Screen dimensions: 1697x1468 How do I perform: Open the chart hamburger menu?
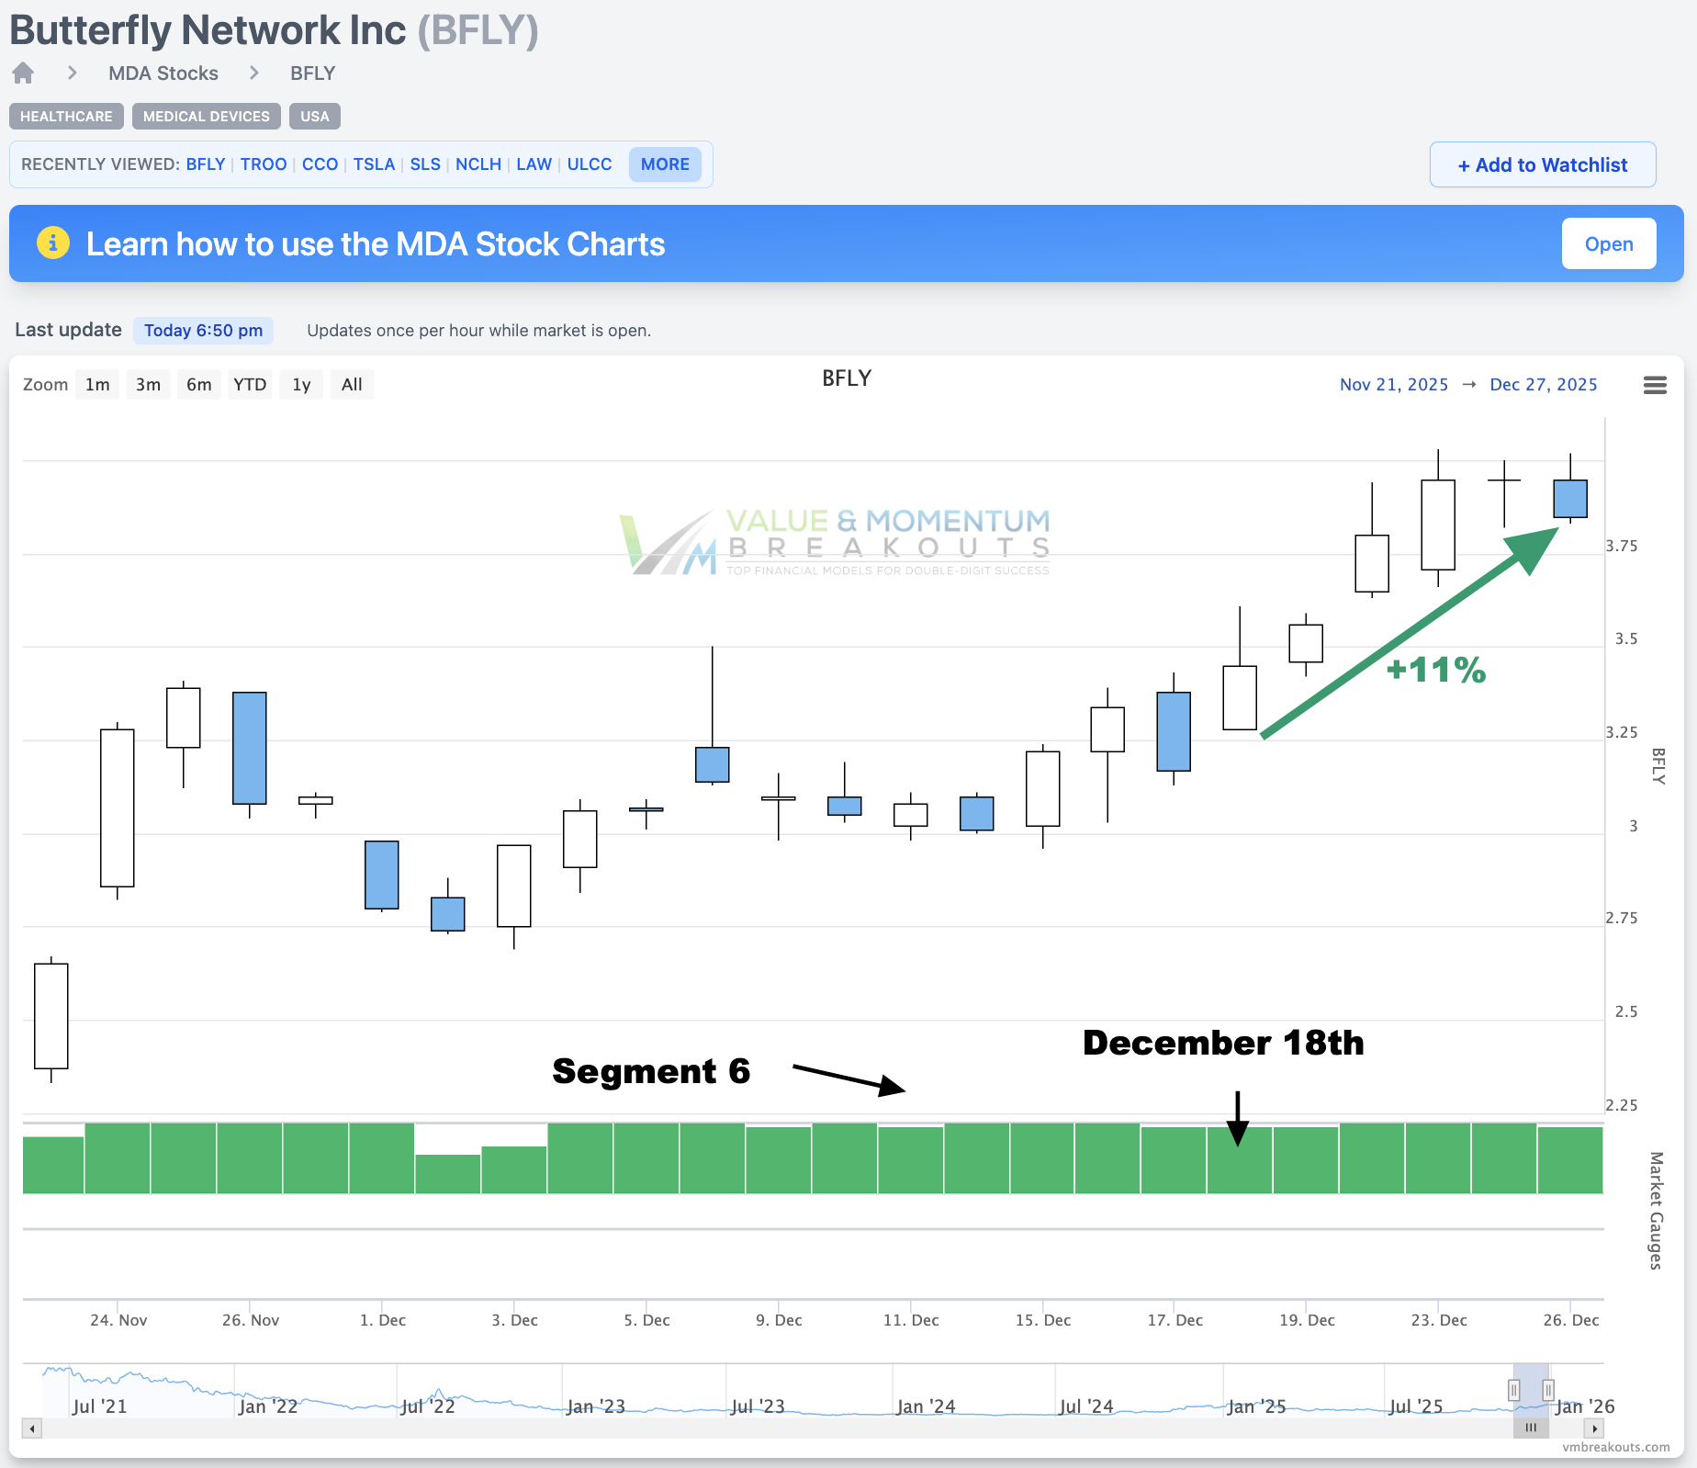click(x=1656, y=385)
